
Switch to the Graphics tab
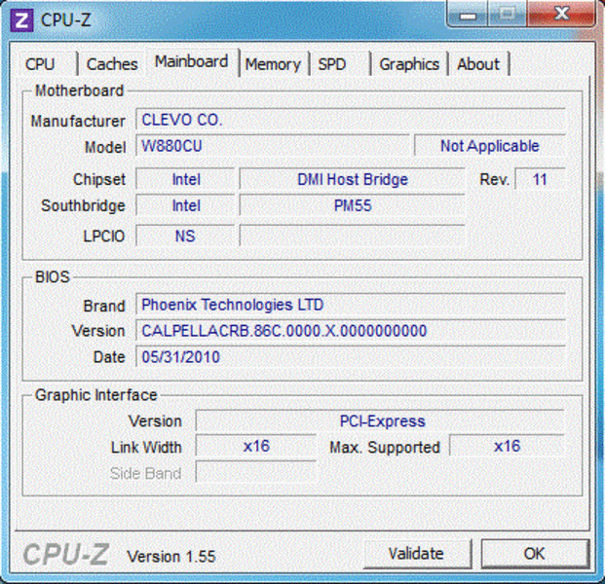click(409, 64)
